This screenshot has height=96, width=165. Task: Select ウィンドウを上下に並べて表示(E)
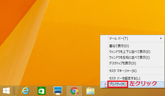coord(133,52)
